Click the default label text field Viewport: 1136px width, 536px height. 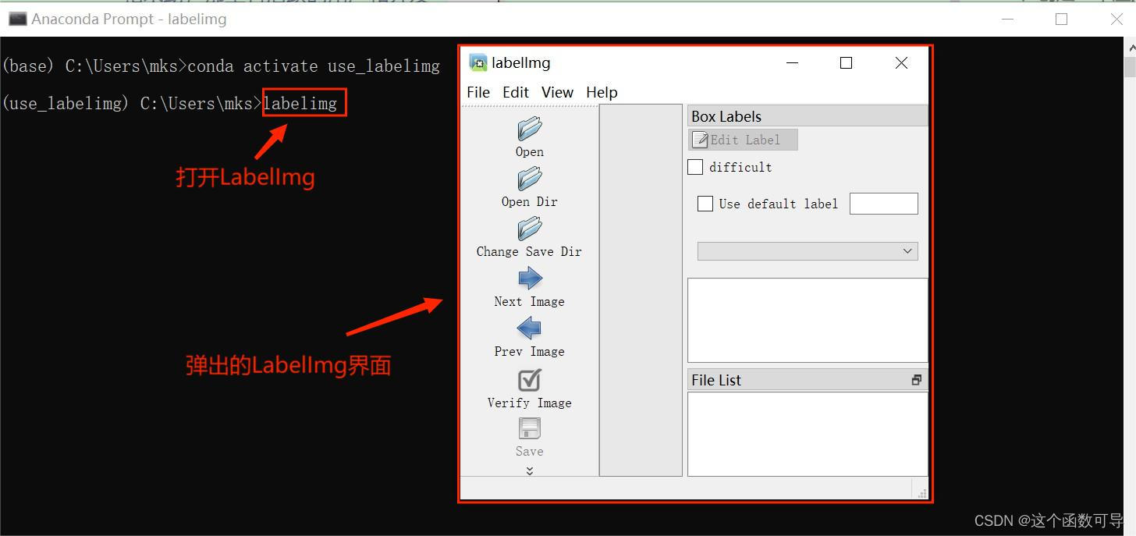click(x=883, y=204)
